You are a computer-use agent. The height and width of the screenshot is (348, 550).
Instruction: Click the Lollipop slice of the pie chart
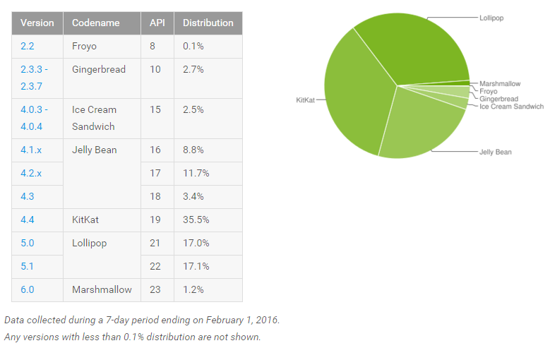click(413, 49)
